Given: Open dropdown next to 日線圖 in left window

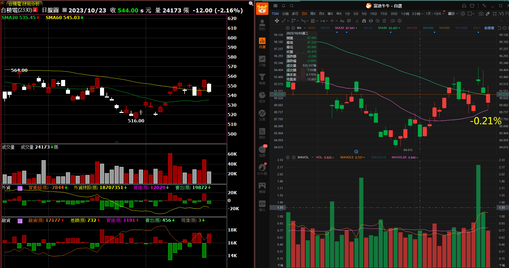Looking at the screenshot, I should coord(65,10).
